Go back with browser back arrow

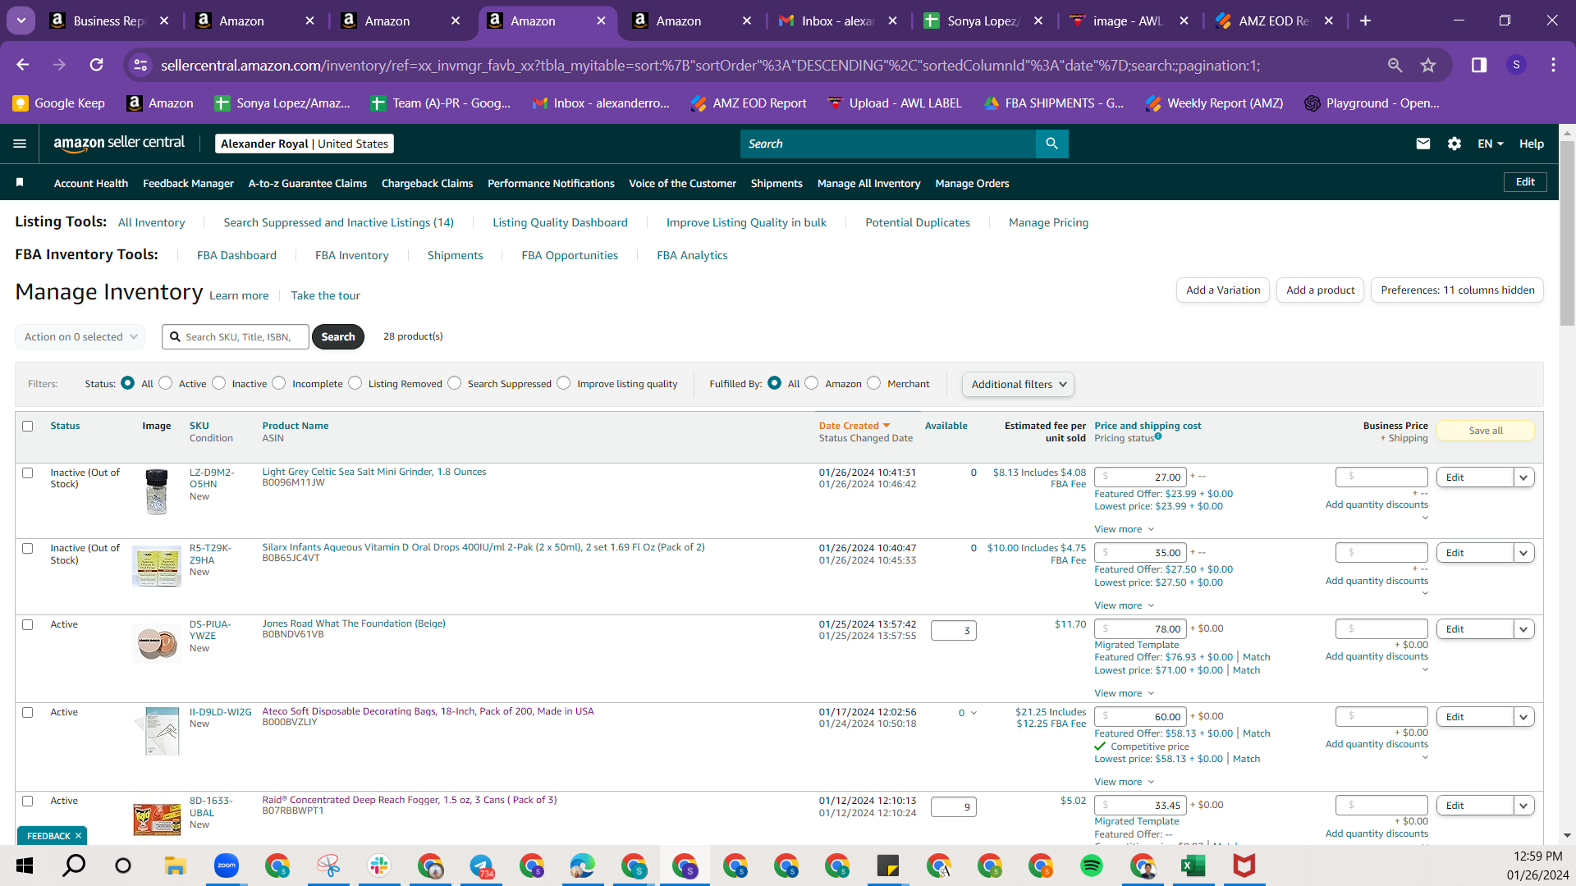click(x=23, y=65)
